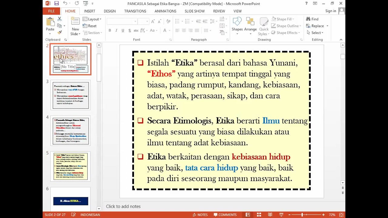Click the Redo/Repeat icon
This screenshot has height=218, width=388.
coord(77,3)
